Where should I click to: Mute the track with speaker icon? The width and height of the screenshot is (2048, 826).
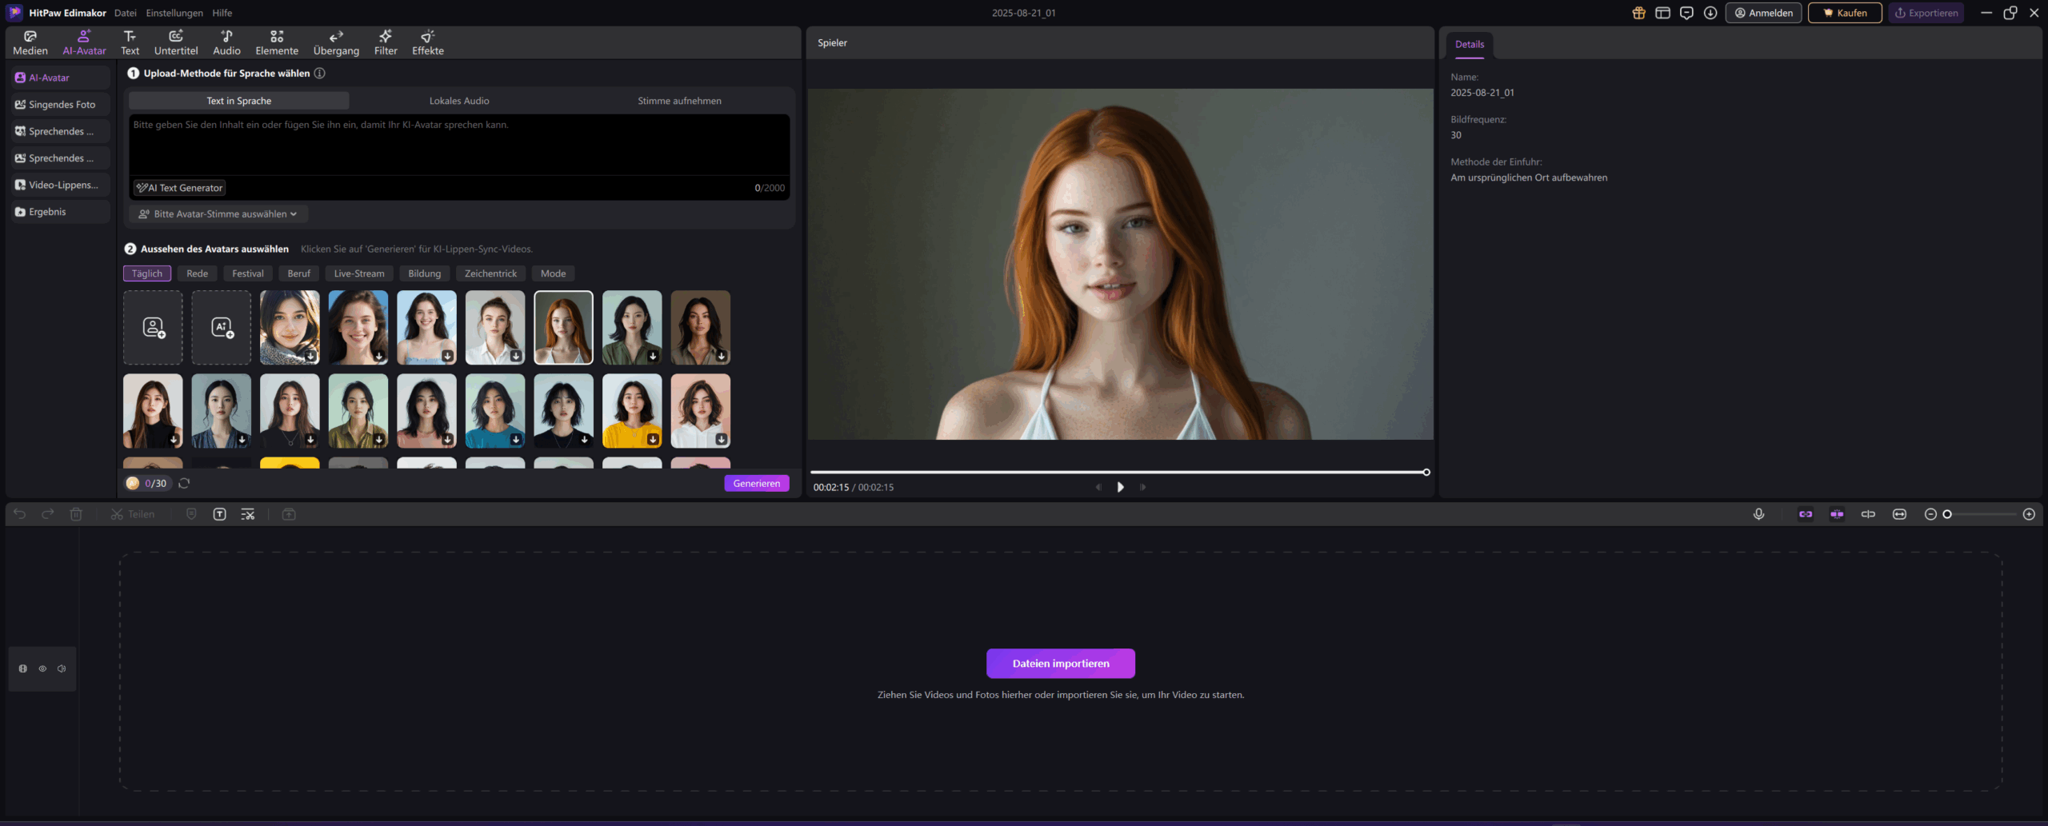click(62, 668)
